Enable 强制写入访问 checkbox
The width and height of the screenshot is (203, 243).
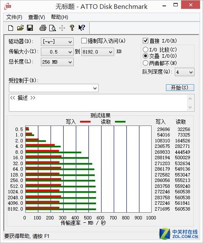[84, 41]
